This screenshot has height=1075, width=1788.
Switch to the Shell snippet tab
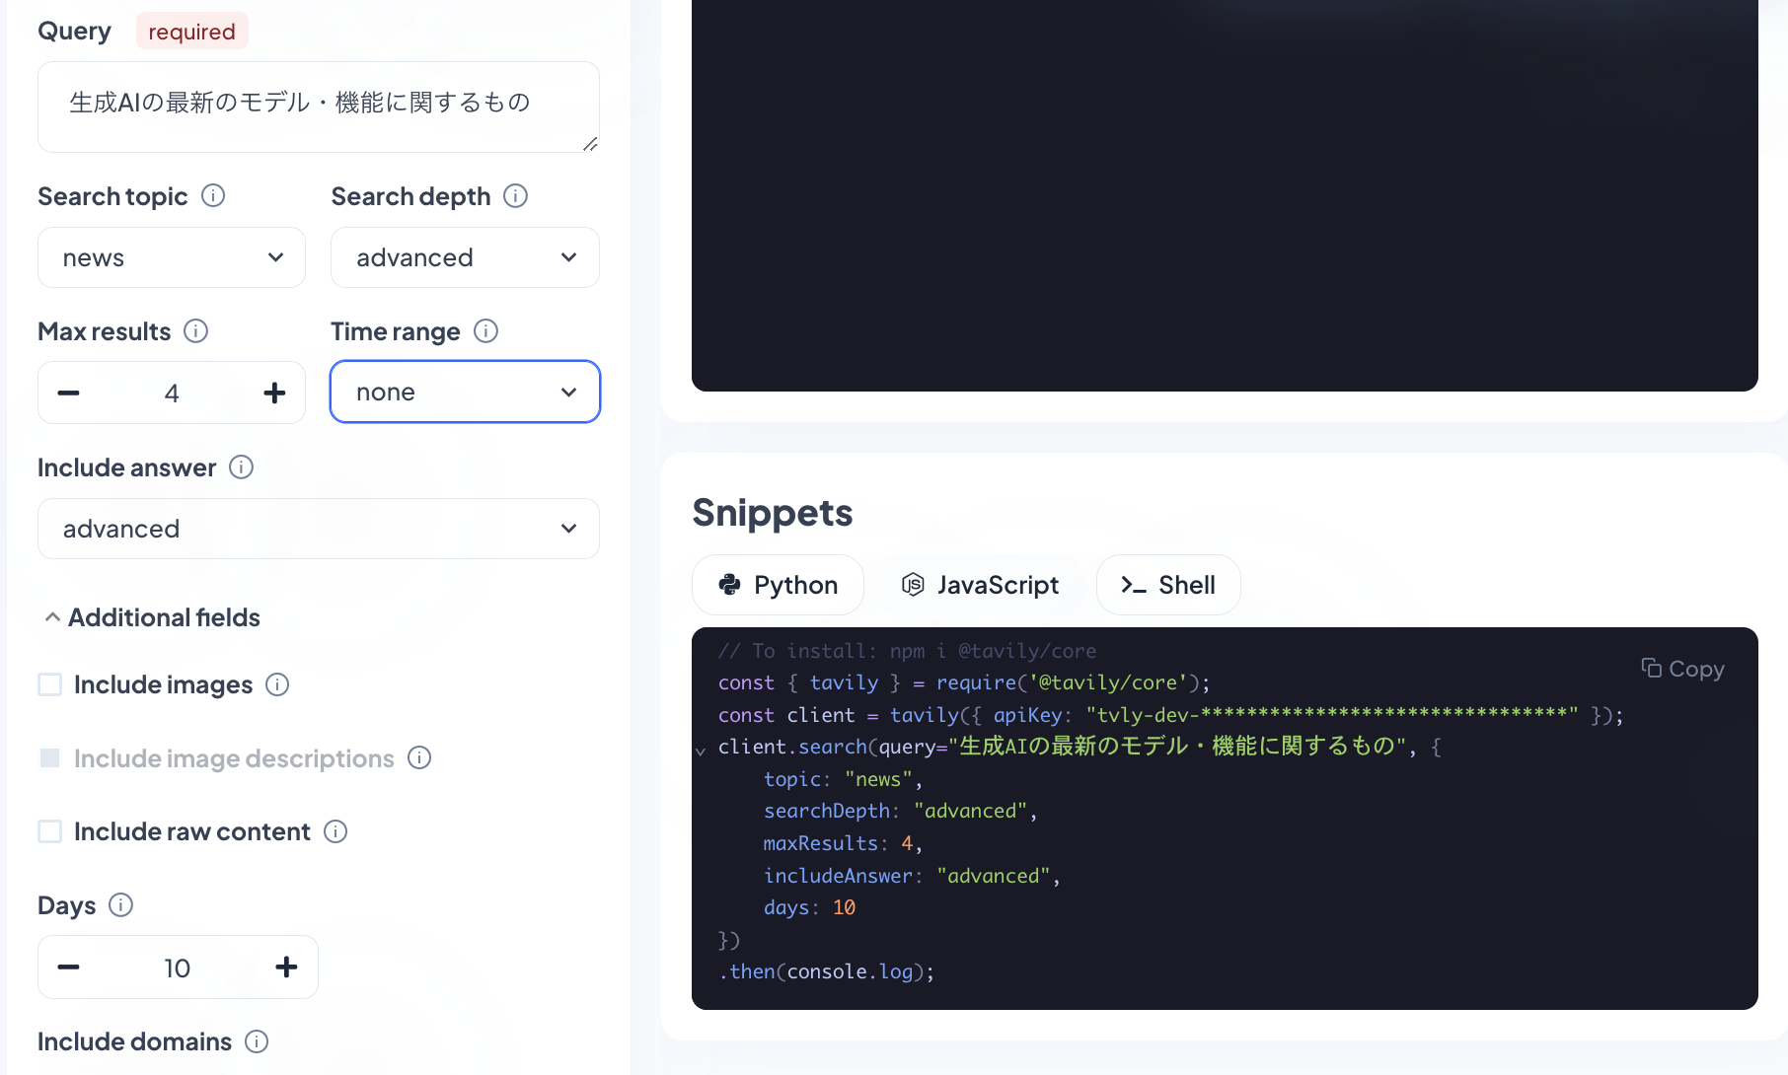coord(1168,584)
